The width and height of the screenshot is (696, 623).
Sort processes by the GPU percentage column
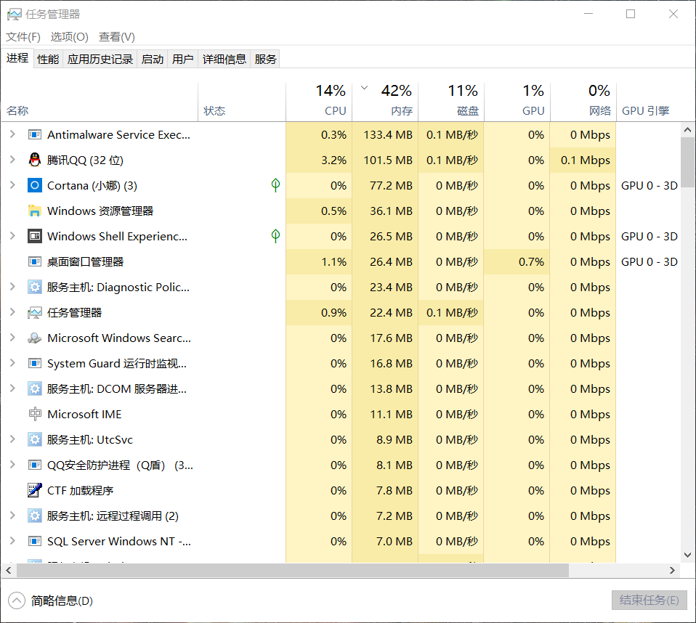517,102
